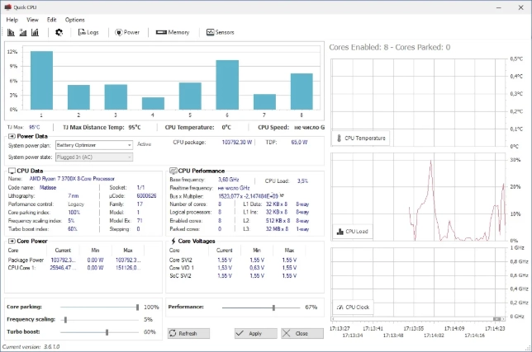532x352 pixels.
Task: Click the CPU Clock chart legend
Action: (354, 307)
